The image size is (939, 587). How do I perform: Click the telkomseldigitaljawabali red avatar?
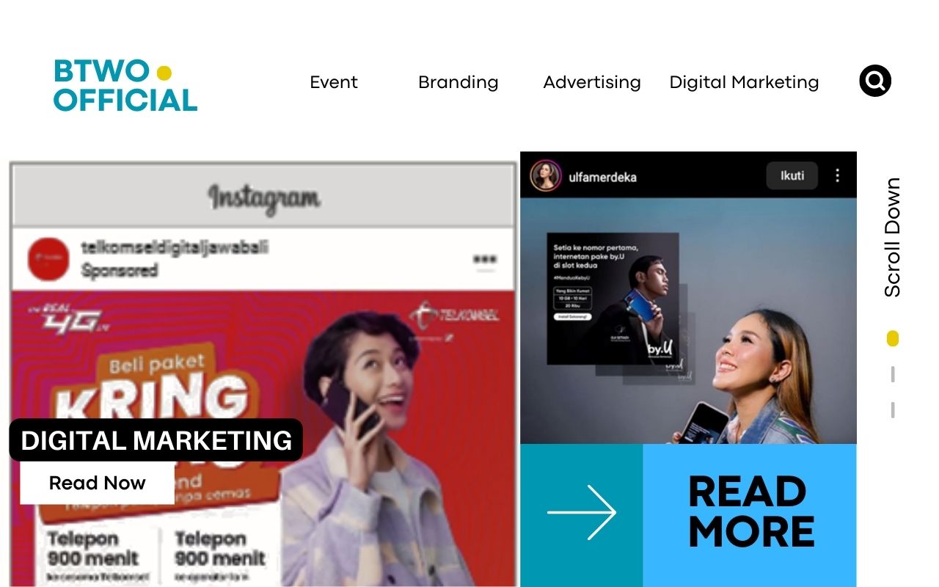[x=48, y=260]
